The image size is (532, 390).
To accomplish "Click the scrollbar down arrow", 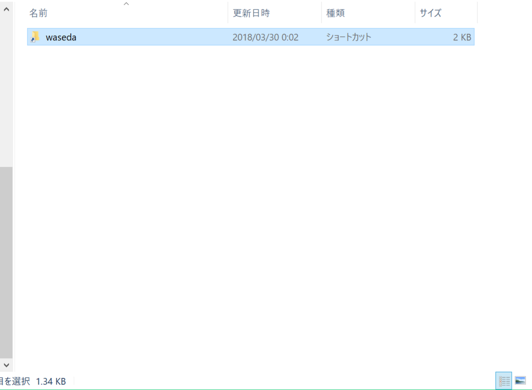I will [6, 365].
